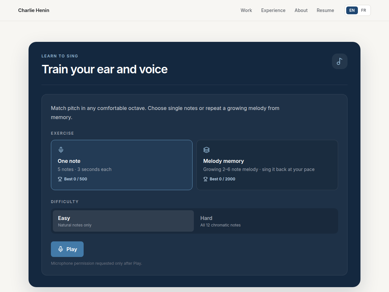
Task: Click the 'EXERCISE' section label
Action: [x=63, y=133]
